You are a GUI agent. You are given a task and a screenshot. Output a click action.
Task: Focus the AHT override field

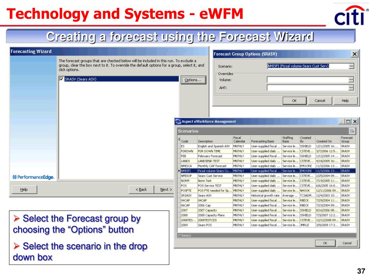point(308,88)
